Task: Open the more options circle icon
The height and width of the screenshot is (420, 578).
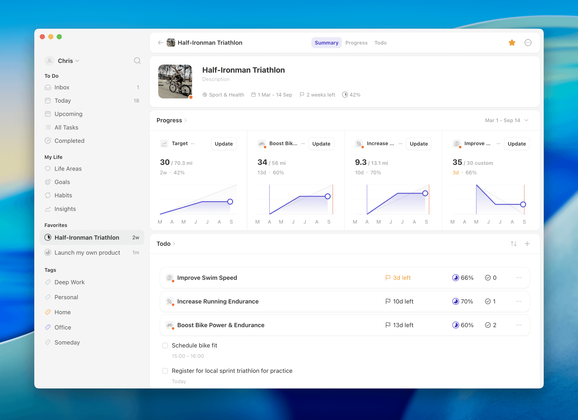Action: tap(528, 43)
